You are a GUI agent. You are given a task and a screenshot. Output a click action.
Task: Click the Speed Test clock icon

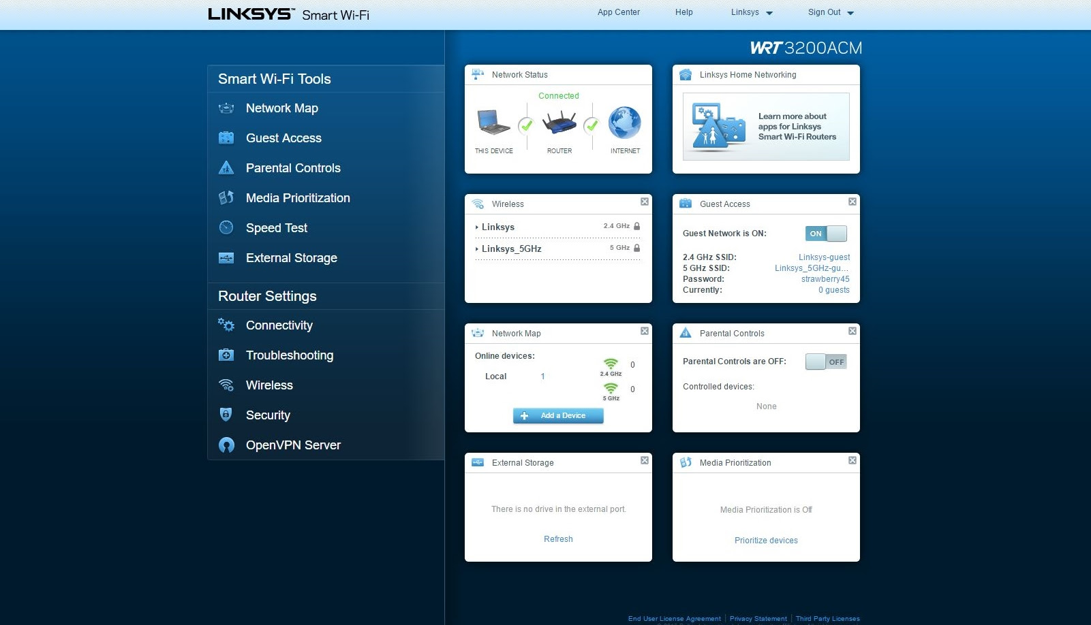(226, 227)
